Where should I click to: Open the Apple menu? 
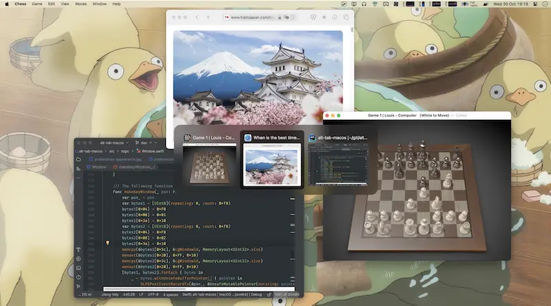(7, 4)
